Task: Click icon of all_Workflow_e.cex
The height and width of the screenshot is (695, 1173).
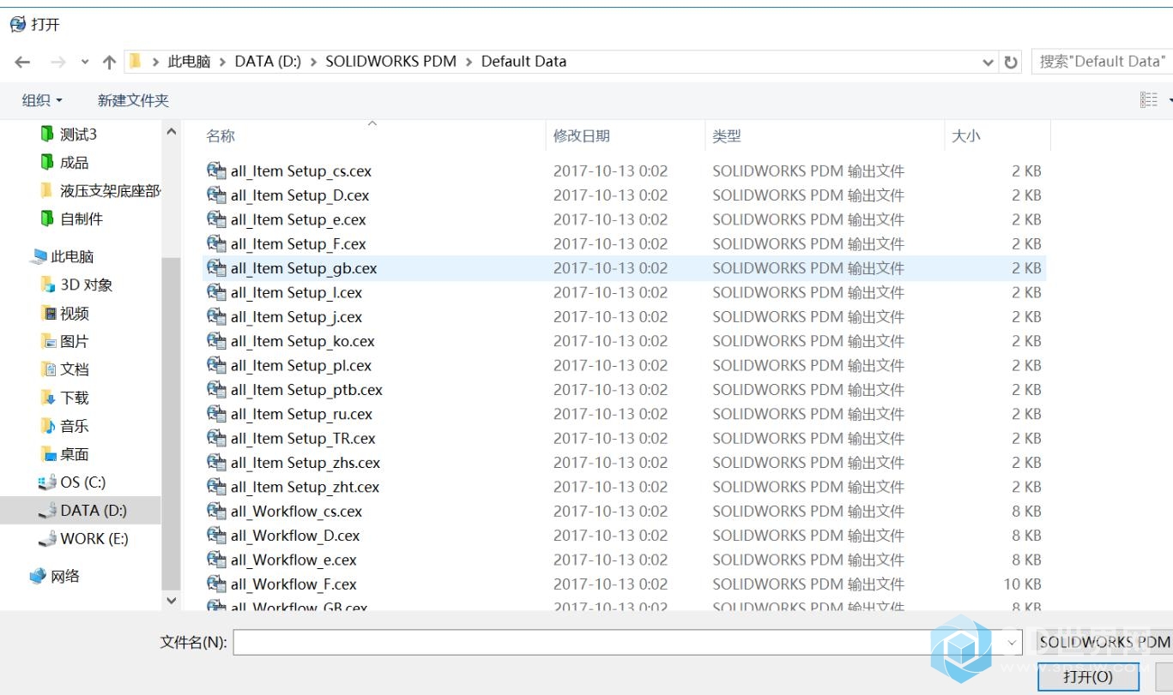Action: tap(216, 560)
